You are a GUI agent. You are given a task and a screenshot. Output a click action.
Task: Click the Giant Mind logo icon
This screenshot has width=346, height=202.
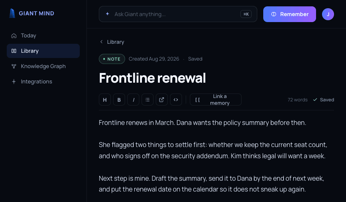[x=12, y=13]
